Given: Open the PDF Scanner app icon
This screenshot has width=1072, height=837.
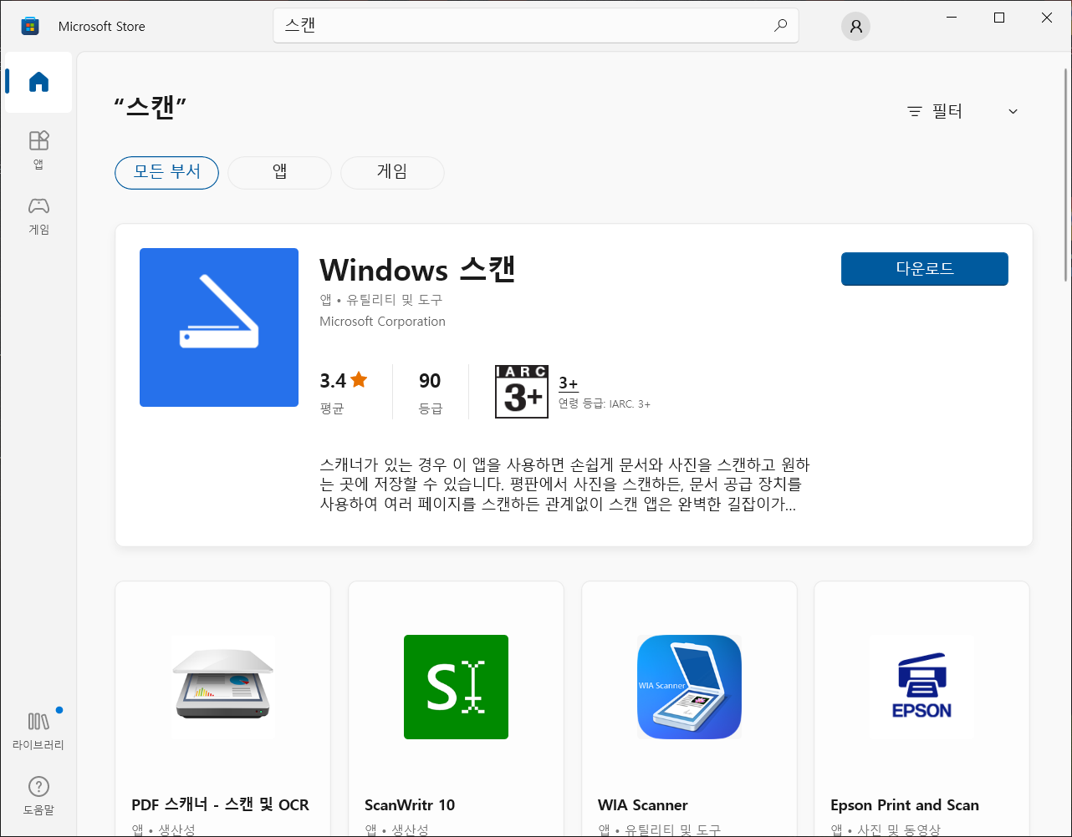Looking at the screenshot, I should (x=223, y=687).
